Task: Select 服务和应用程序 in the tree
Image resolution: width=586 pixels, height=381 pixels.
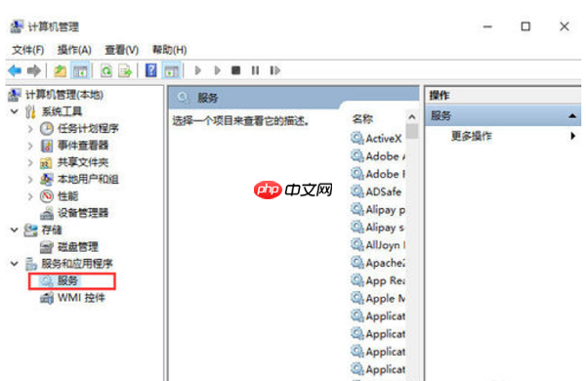Action: coord(77,264)
